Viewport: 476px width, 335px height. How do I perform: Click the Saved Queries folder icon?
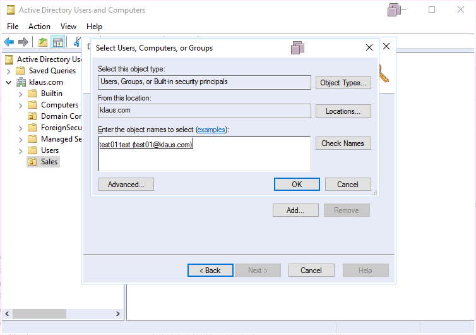(x=20, y=71)
